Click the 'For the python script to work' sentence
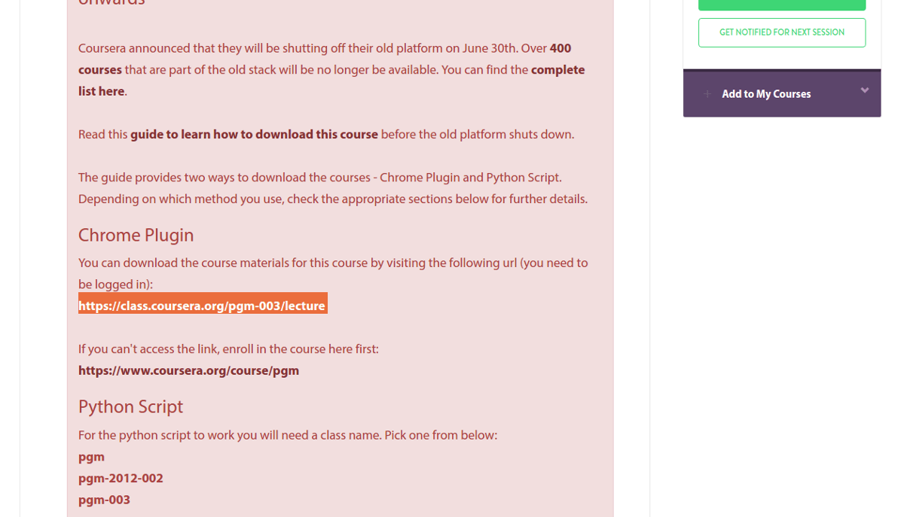This screenshot has width=904, height=517. [x=288, y=435]
